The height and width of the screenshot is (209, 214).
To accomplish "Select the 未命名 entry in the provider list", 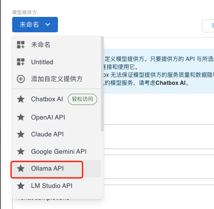I will click(57, 45).
